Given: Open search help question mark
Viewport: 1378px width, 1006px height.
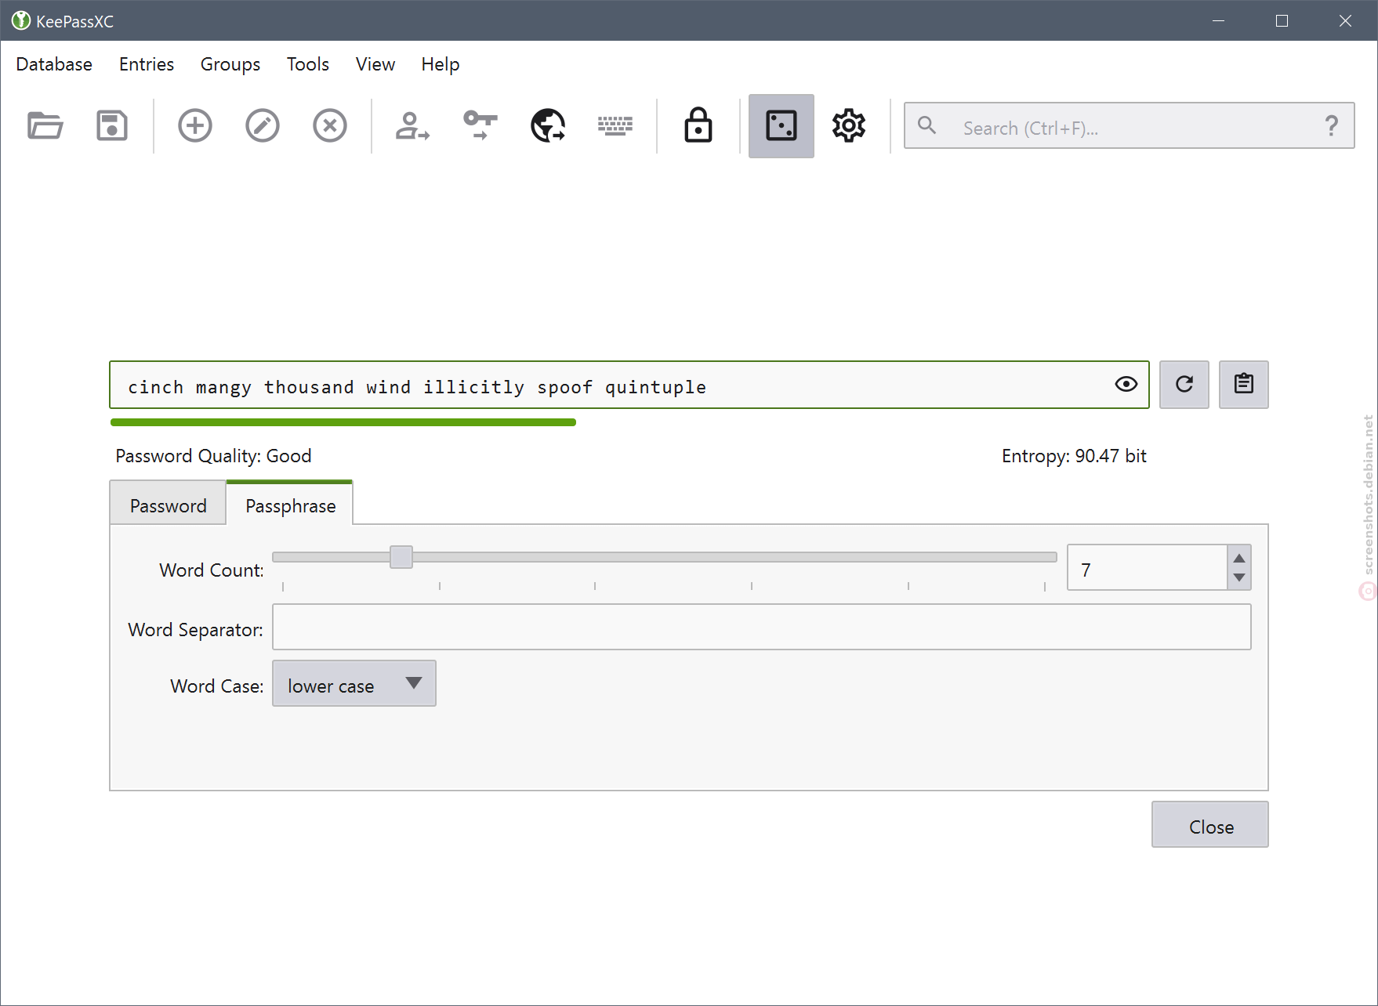Looking at the screenshot, I should [1331, 126].
